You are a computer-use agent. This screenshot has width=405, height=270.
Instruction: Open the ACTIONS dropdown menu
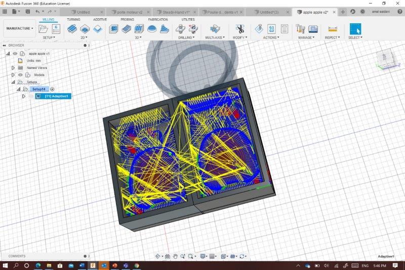pos(271,37)
